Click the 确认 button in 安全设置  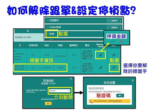click(120, 95)
